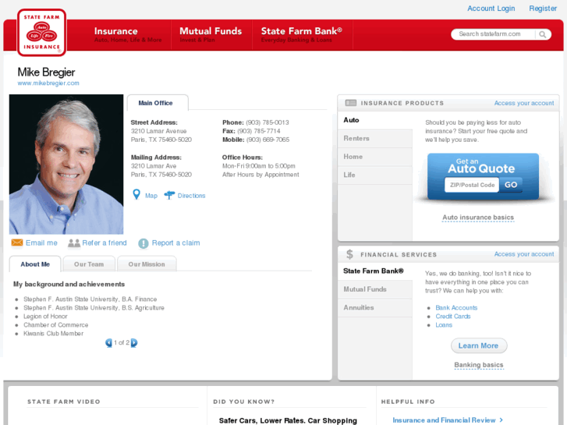Open the Banking basics link
Screen dimensions: 567x425
click(478, 365)
